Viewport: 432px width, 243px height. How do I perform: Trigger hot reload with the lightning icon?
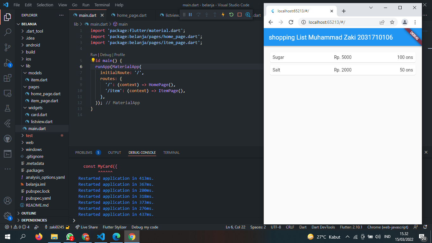pos(223,15)
